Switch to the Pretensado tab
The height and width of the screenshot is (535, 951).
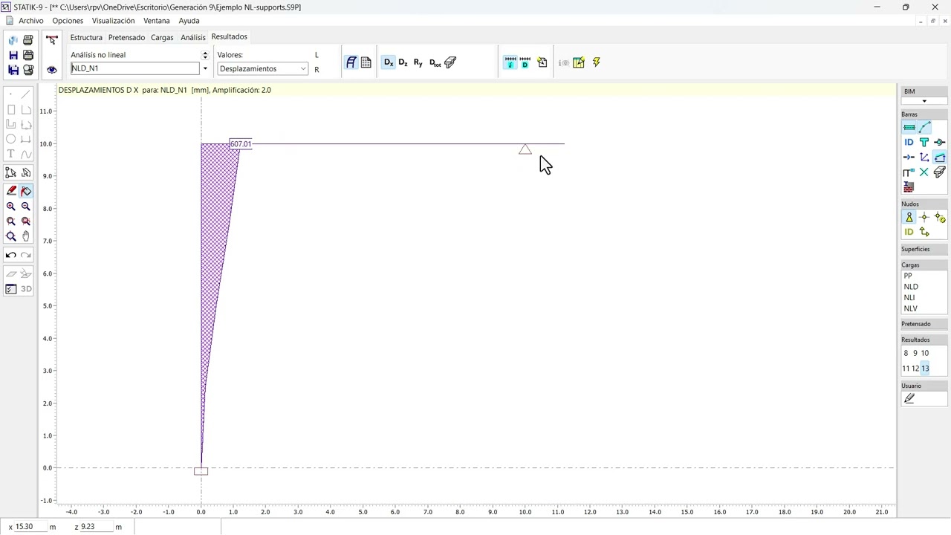tap(126, 37)
